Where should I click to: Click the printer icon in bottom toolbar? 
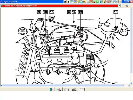59,90
